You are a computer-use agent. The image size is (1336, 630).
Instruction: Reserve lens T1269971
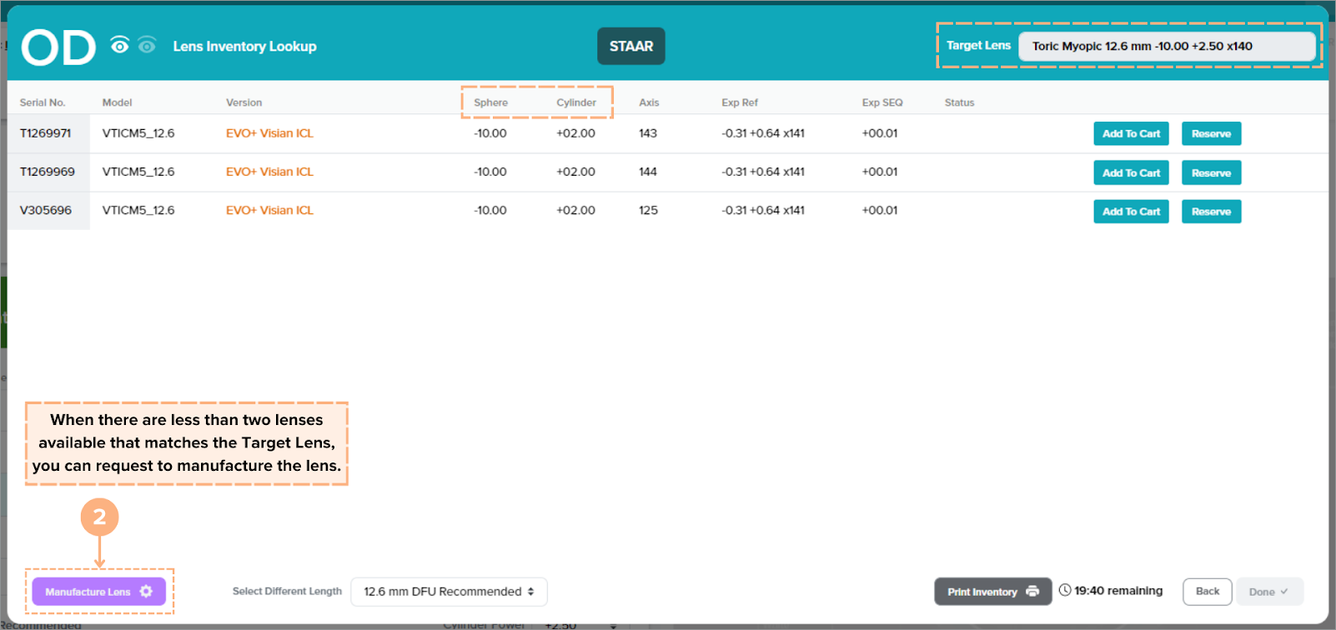1211,134
